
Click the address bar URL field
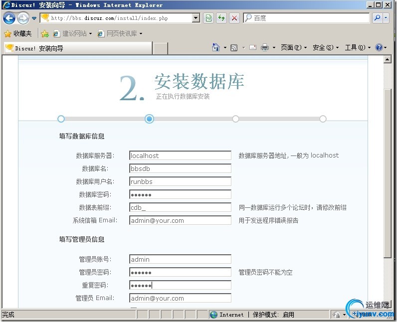click(x=121, y=18)
